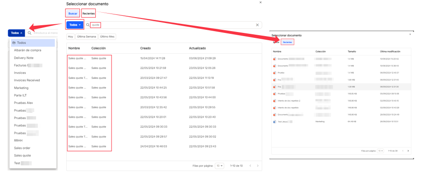Click the folder icon beside Todos in list
This screenshot has height=175, width=423.
(x=14, y=42)
